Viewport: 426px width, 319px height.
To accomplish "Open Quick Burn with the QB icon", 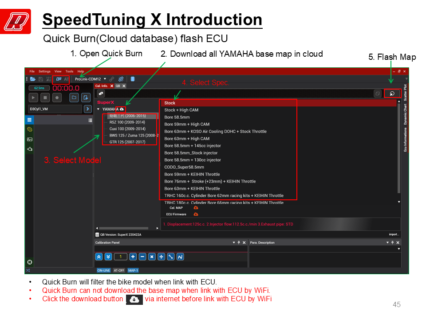I will point(59,79).
